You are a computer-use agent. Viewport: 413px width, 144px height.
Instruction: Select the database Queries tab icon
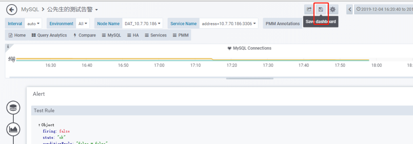[x=13, y=108]
